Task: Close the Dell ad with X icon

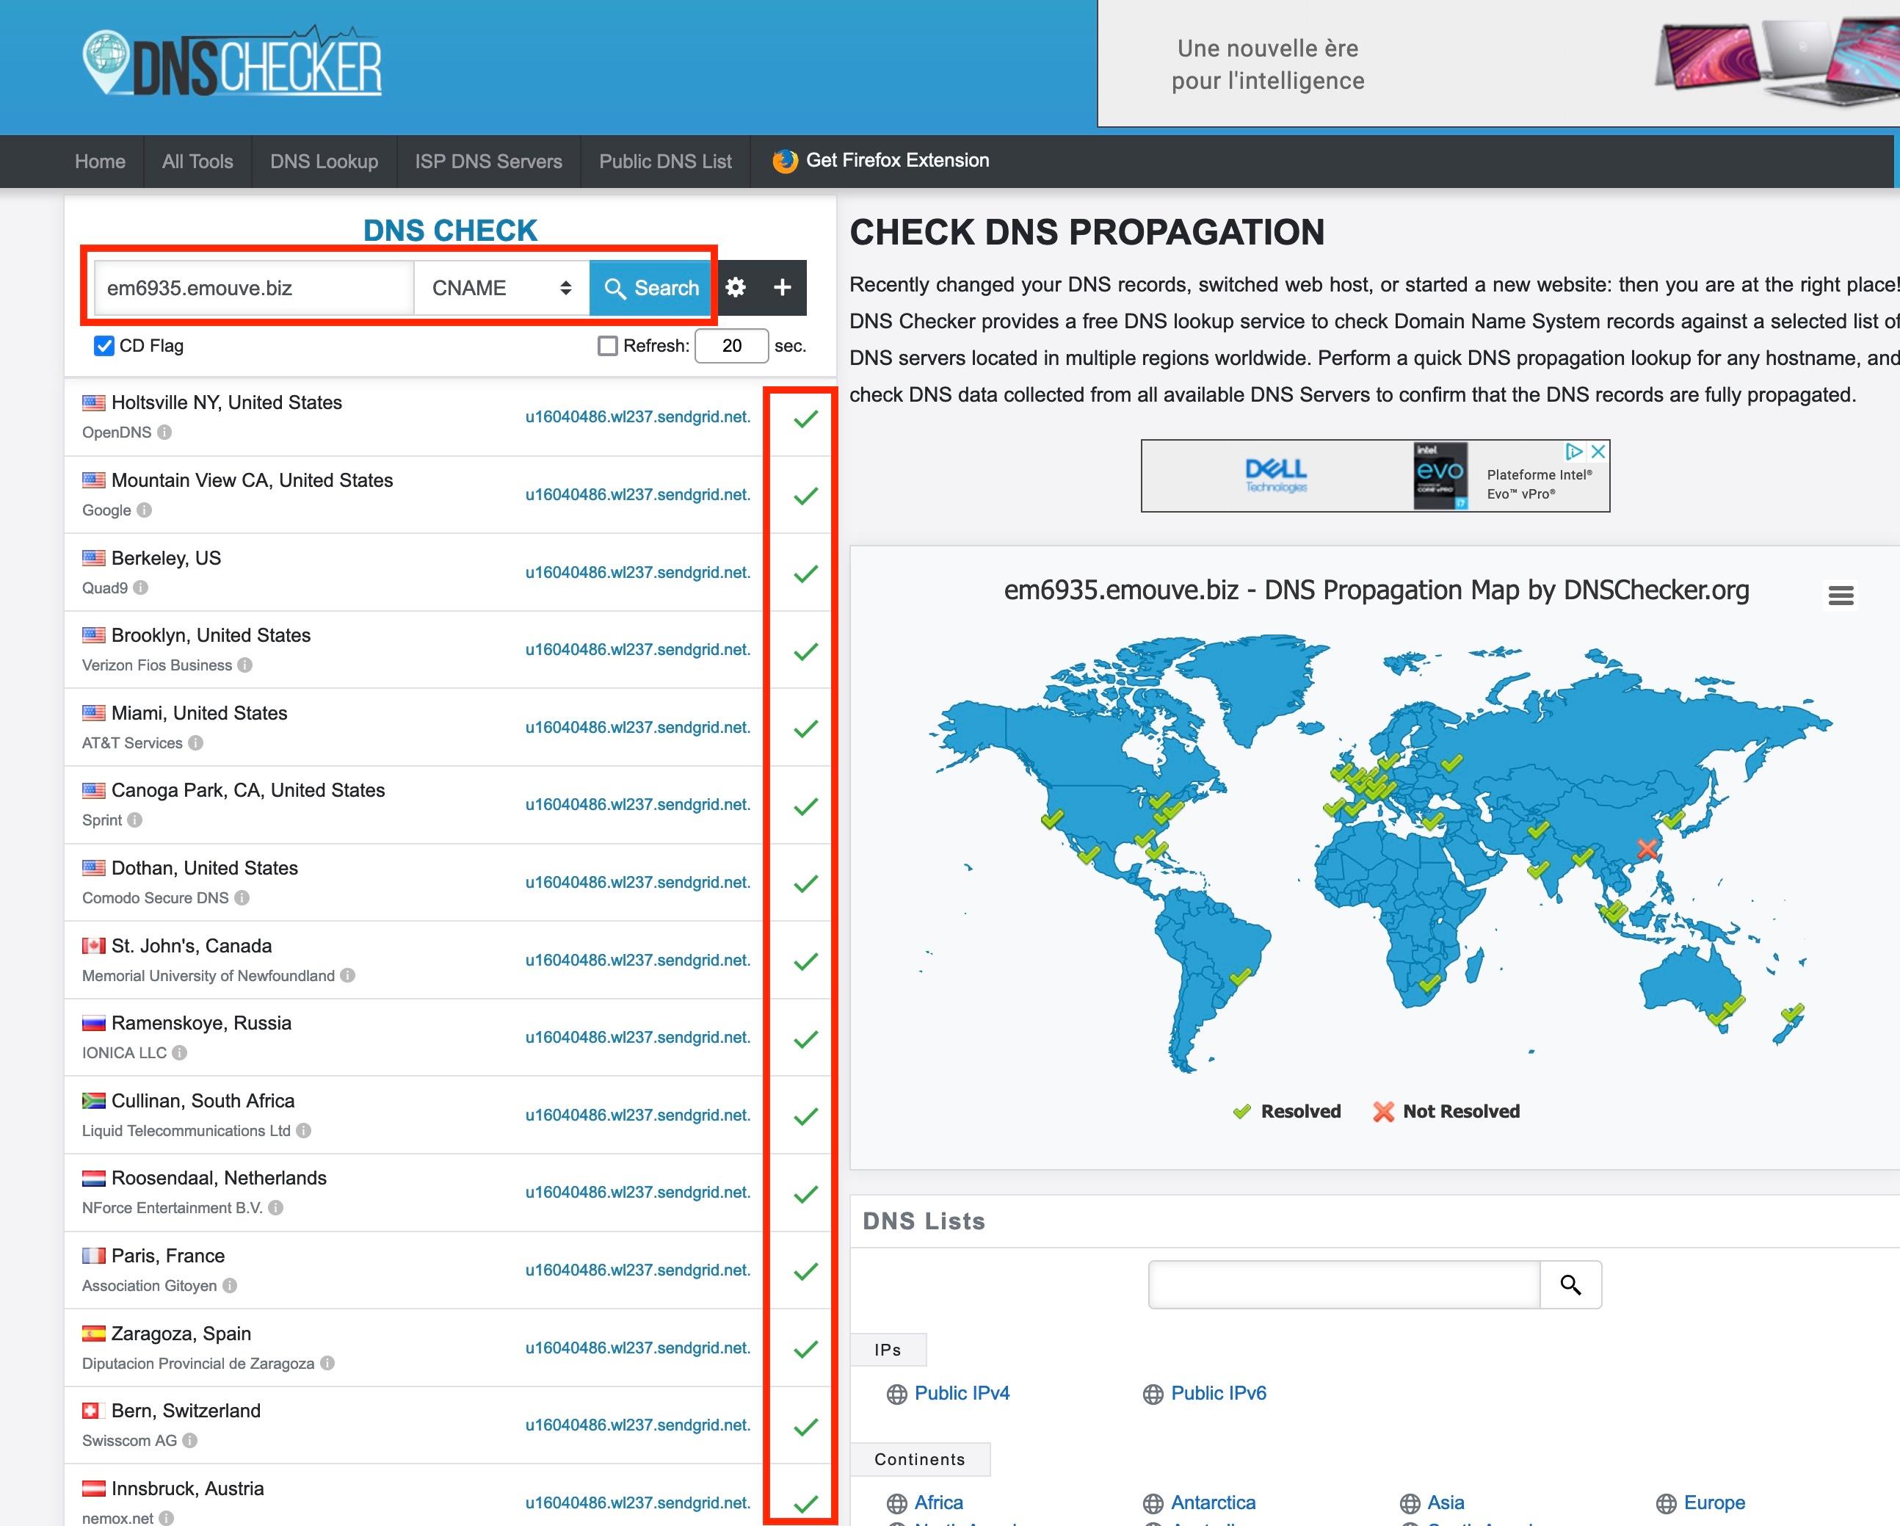Action: pyautogui.click(x=1598, y=452)
